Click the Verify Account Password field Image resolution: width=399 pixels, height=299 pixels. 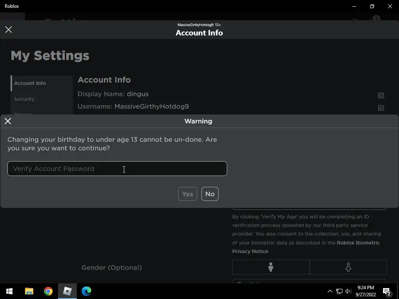pyautogui.click(x=117, y=169)
